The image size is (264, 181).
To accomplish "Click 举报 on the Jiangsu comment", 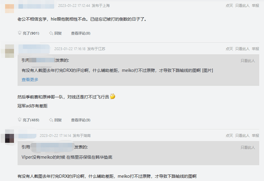I will [x=255, y=49].
